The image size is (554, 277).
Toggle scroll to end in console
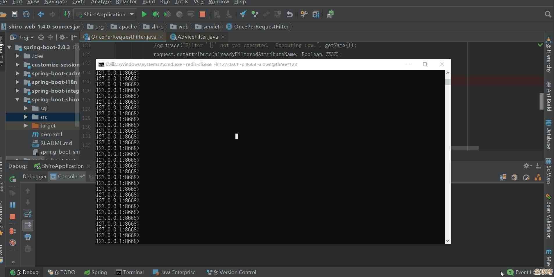tap(28, 226)
